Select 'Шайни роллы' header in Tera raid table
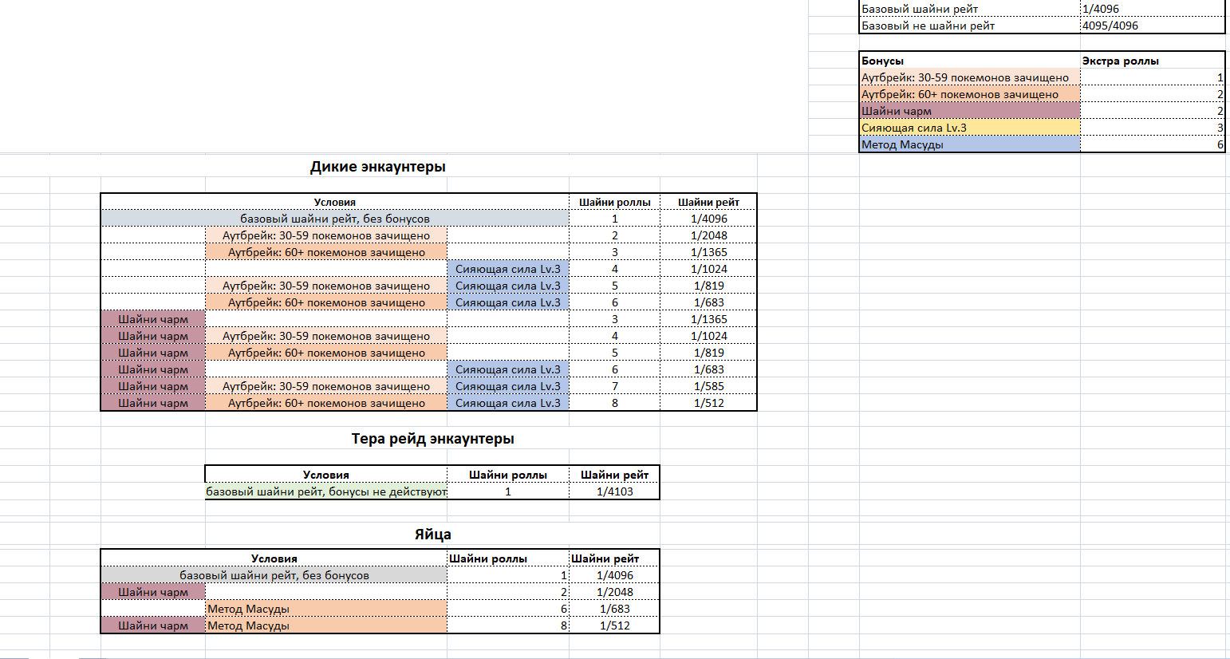 pos(507,475)
